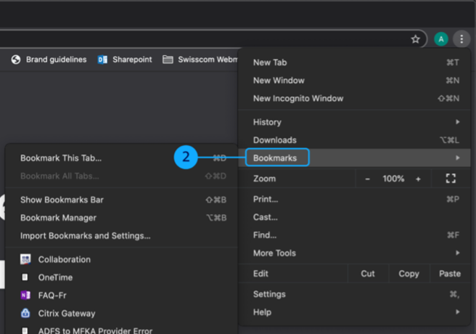This screenshot has height=334, width=476.
Task: Click the Paste button in Edit row
Action: pyautogui.click(x=449, y=274)
